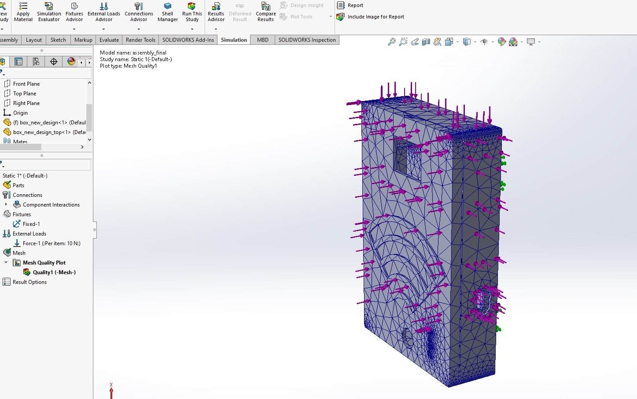Switch to the Evaluate tab
Screen dimensions: 637x399
[x=109, y=40]
